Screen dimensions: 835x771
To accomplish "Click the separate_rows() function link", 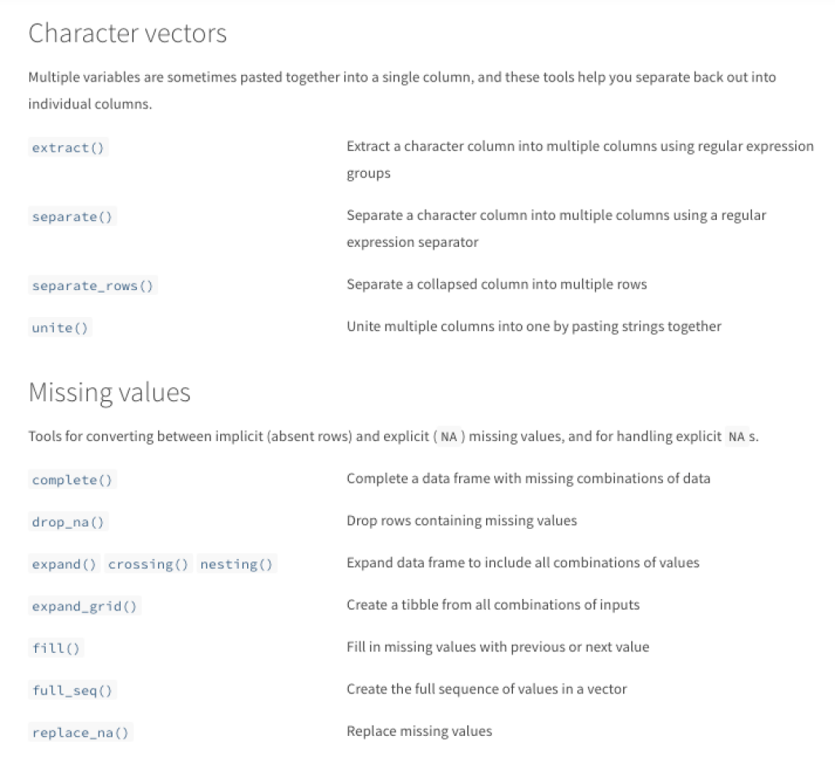I will point(93,286).
